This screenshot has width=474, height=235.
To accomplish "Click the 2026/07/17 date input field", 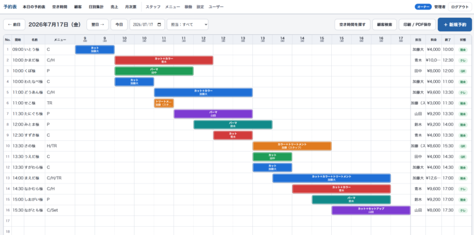I will [147, 24].
